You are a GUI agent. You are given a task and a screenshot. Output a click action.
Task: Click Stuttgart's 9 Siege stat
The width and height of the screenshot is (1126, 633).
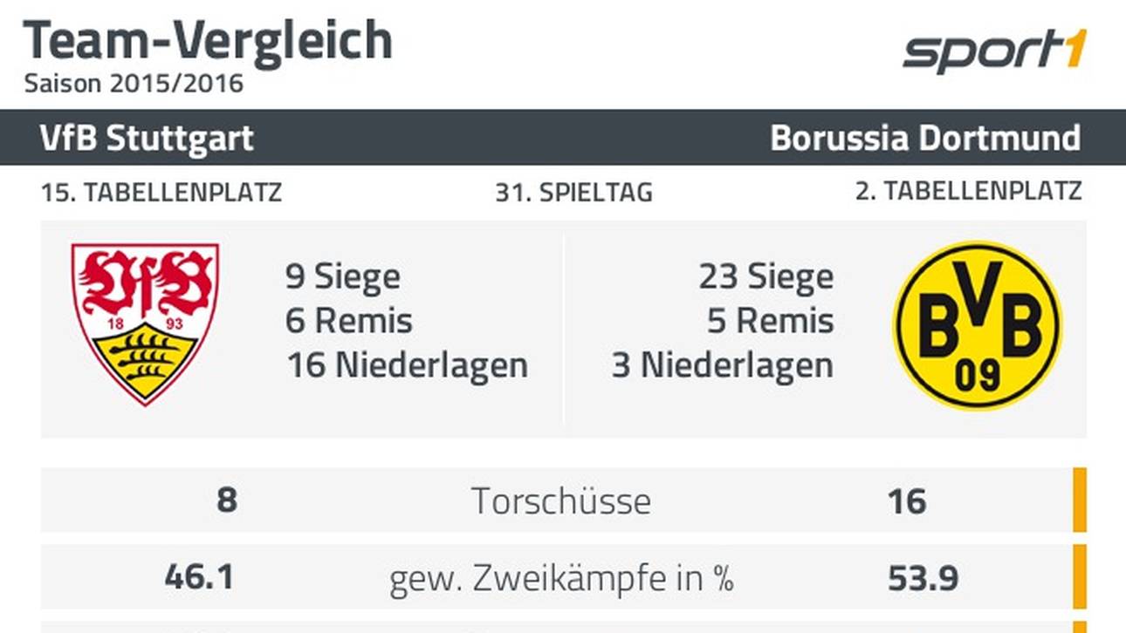point(343,277)
